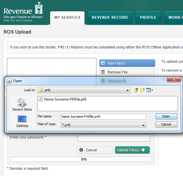Click into the File name field

pyautogui.click(x=104, y=117)
